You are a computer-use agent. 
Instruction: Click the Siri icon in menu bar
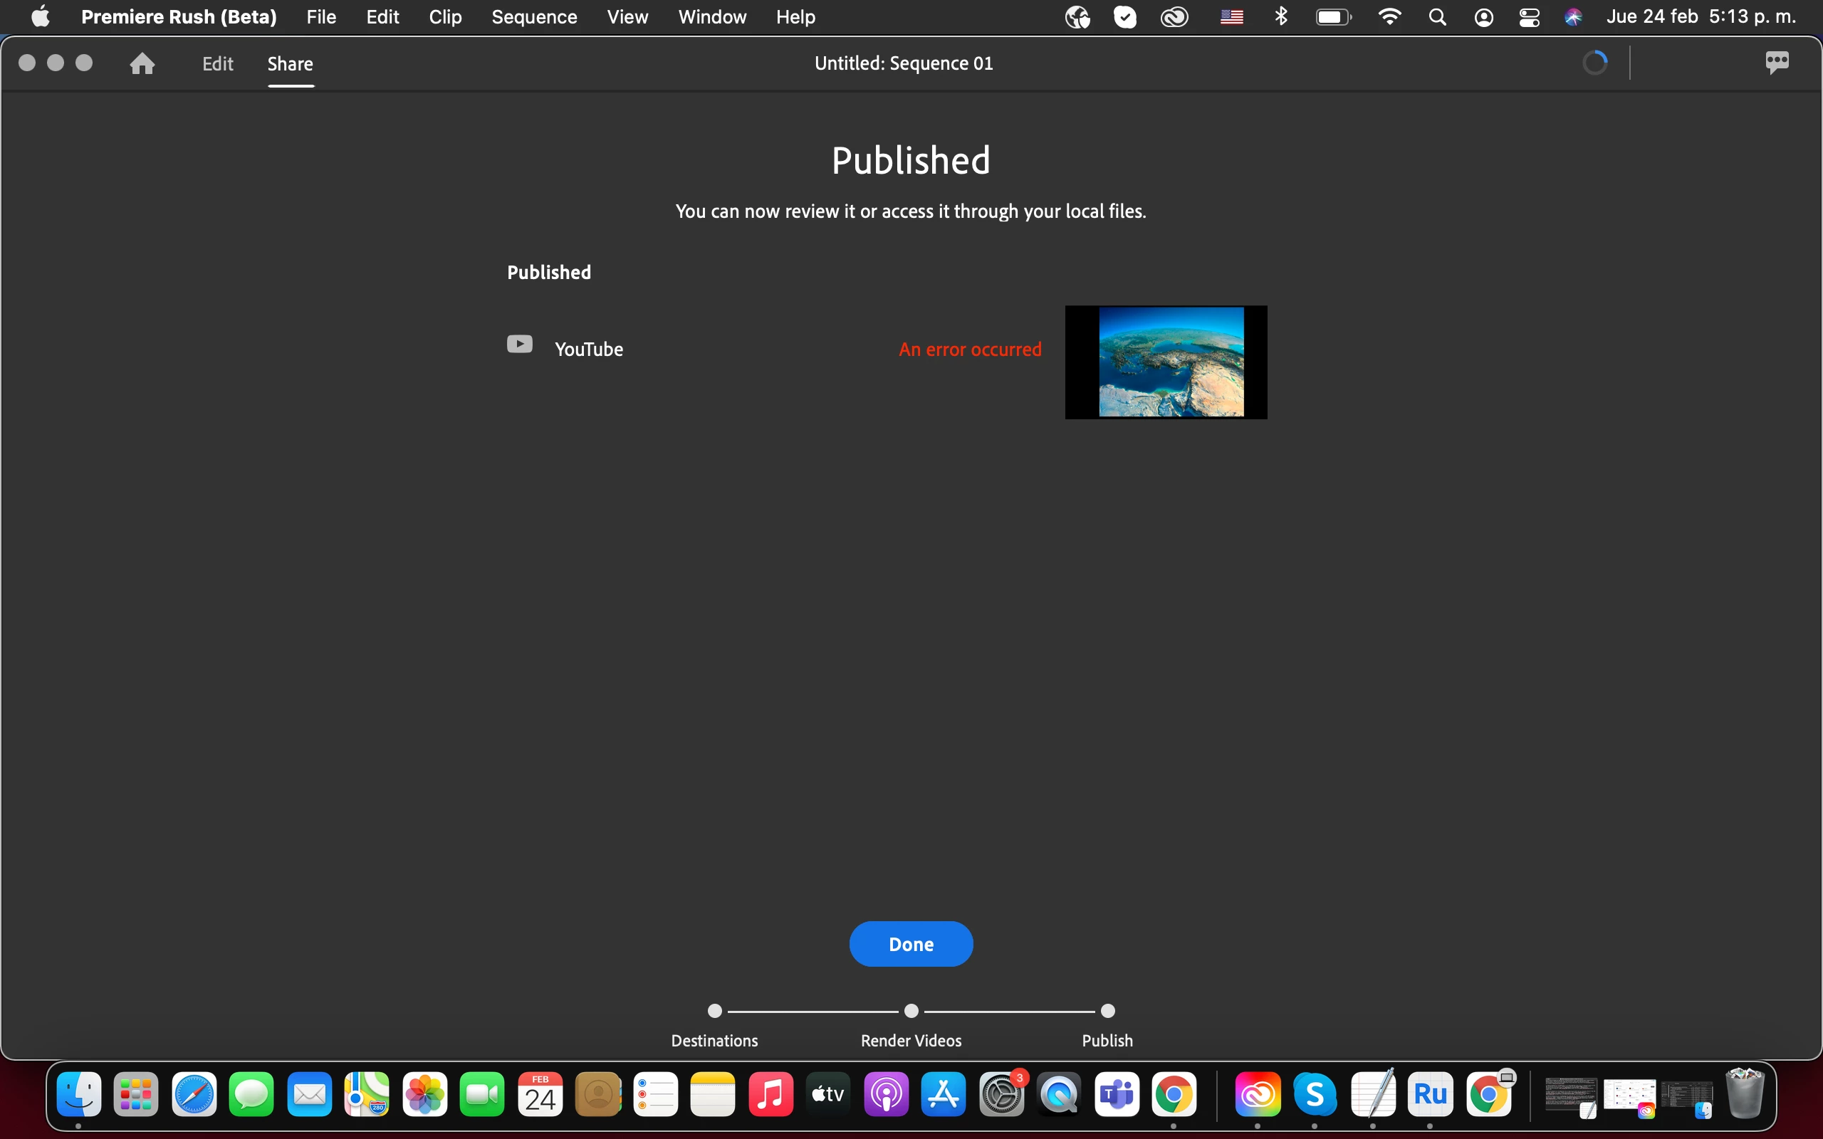point(1573,16)
